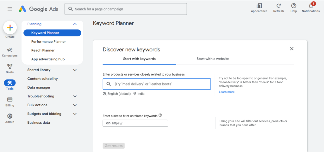Open Business data
The height and width of the screenshot is (152, 324).
[x=39, y=123]
